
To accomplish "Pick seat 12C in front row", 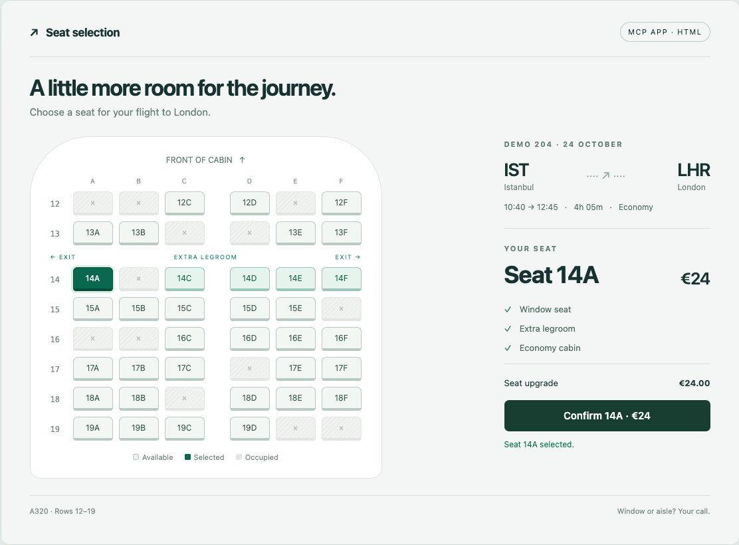I will pos(185,203).
